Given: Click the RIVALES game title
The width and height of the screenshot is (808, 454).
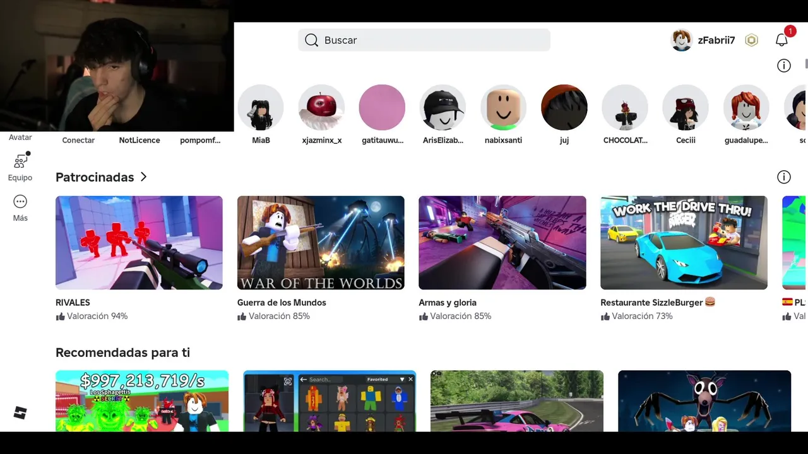Looking at the screenshot, I should tap(73, 303).
